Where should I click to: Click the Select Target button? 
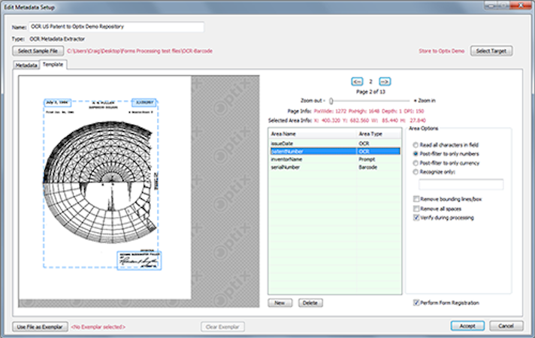coord(491,51)
